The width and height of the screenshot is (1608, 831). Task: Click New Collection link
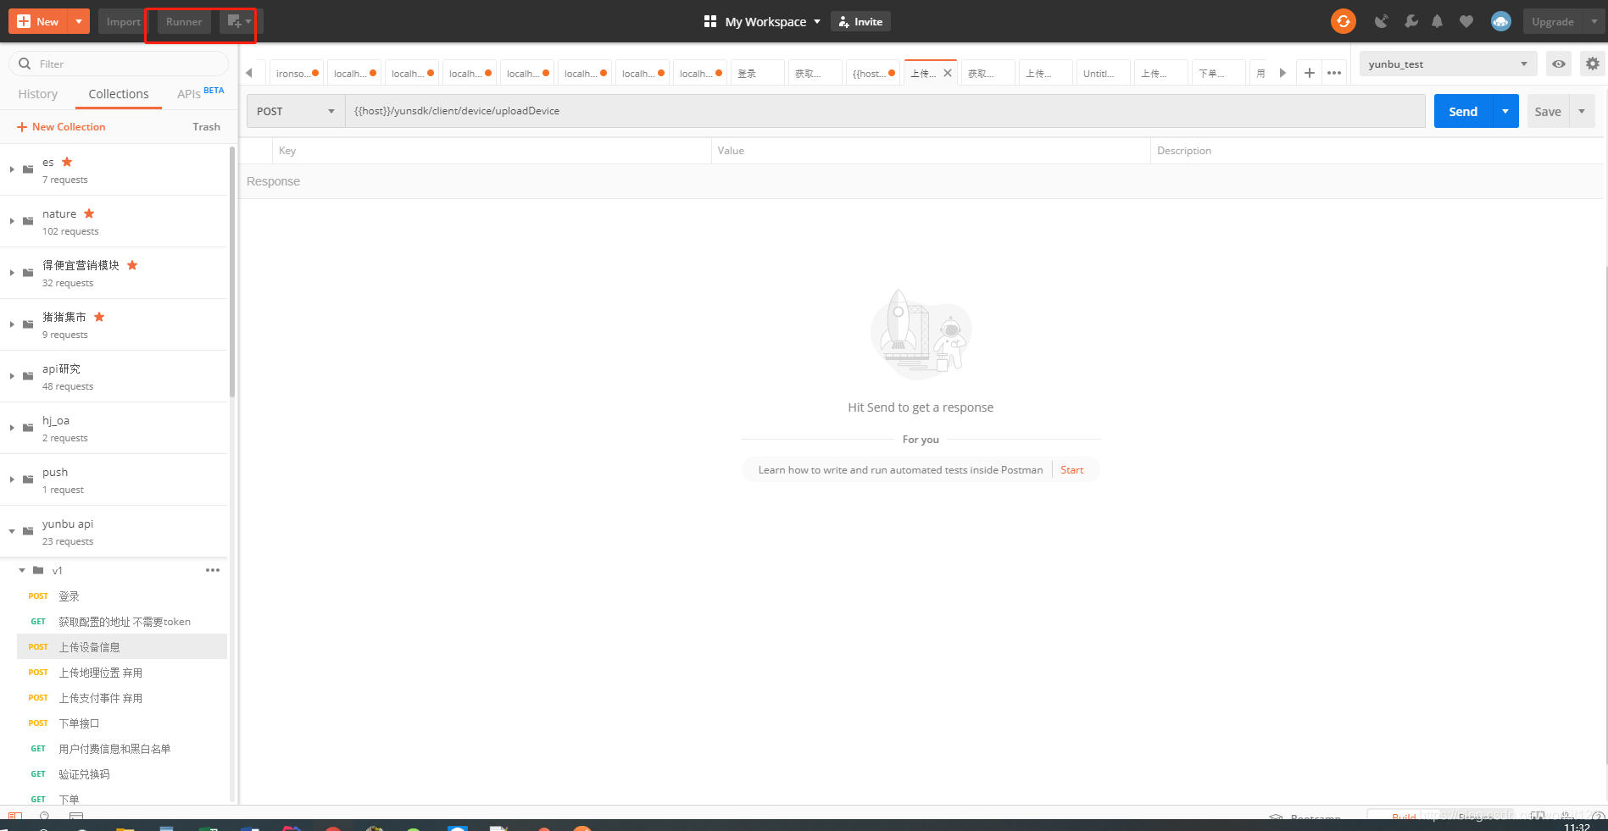61,126
